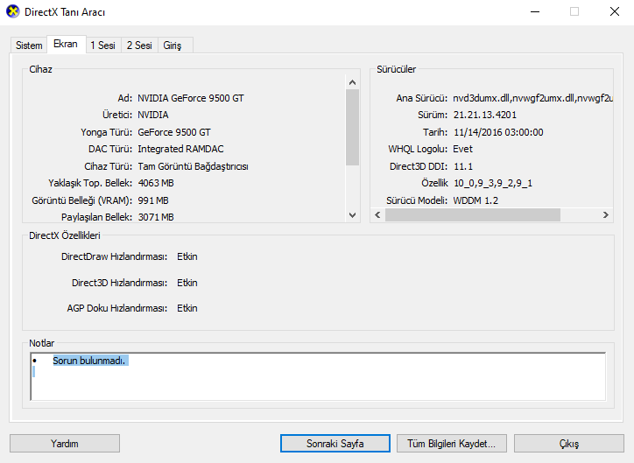Click inside the Notlar text box

(x=318, y=376)
